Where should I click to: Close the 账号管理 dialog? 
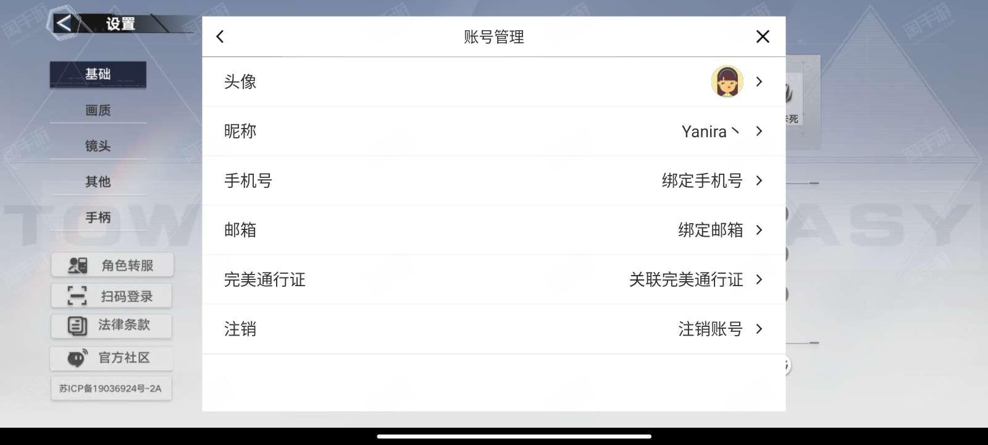[x=763, y=36]
